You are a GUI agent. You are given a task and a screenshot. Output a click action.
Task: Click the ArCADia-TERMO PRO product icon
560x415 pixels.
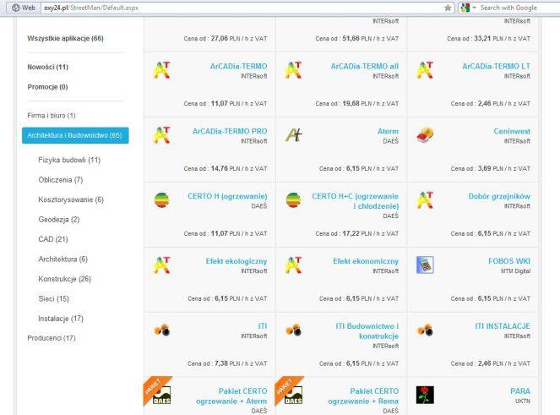(x=162, y=135)
